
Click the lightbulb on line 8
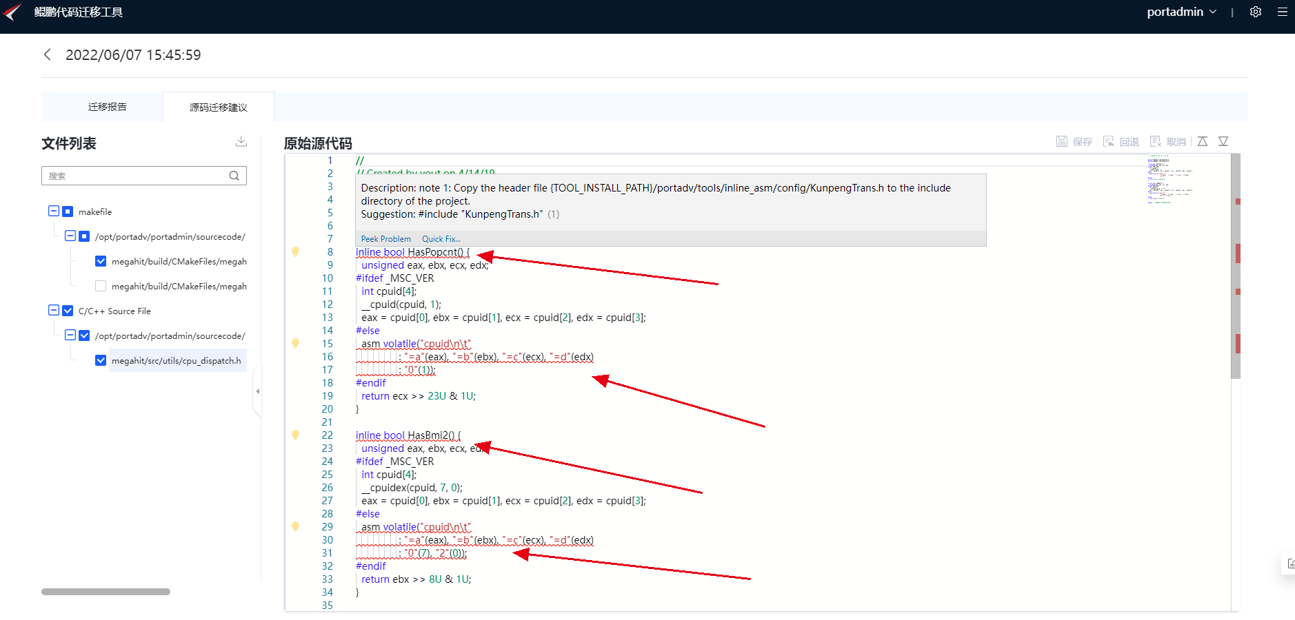point(295,252)
